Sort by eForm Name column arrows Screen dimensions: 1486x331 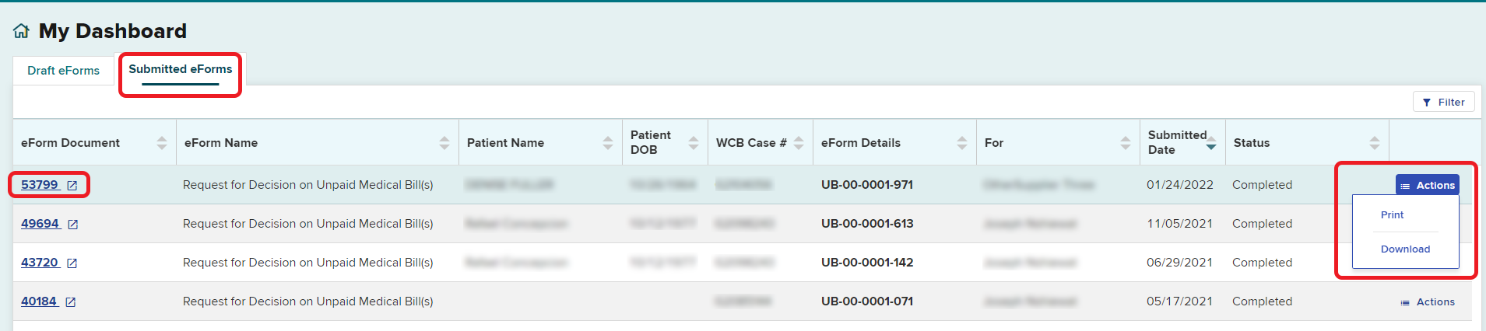coord(444,143)
